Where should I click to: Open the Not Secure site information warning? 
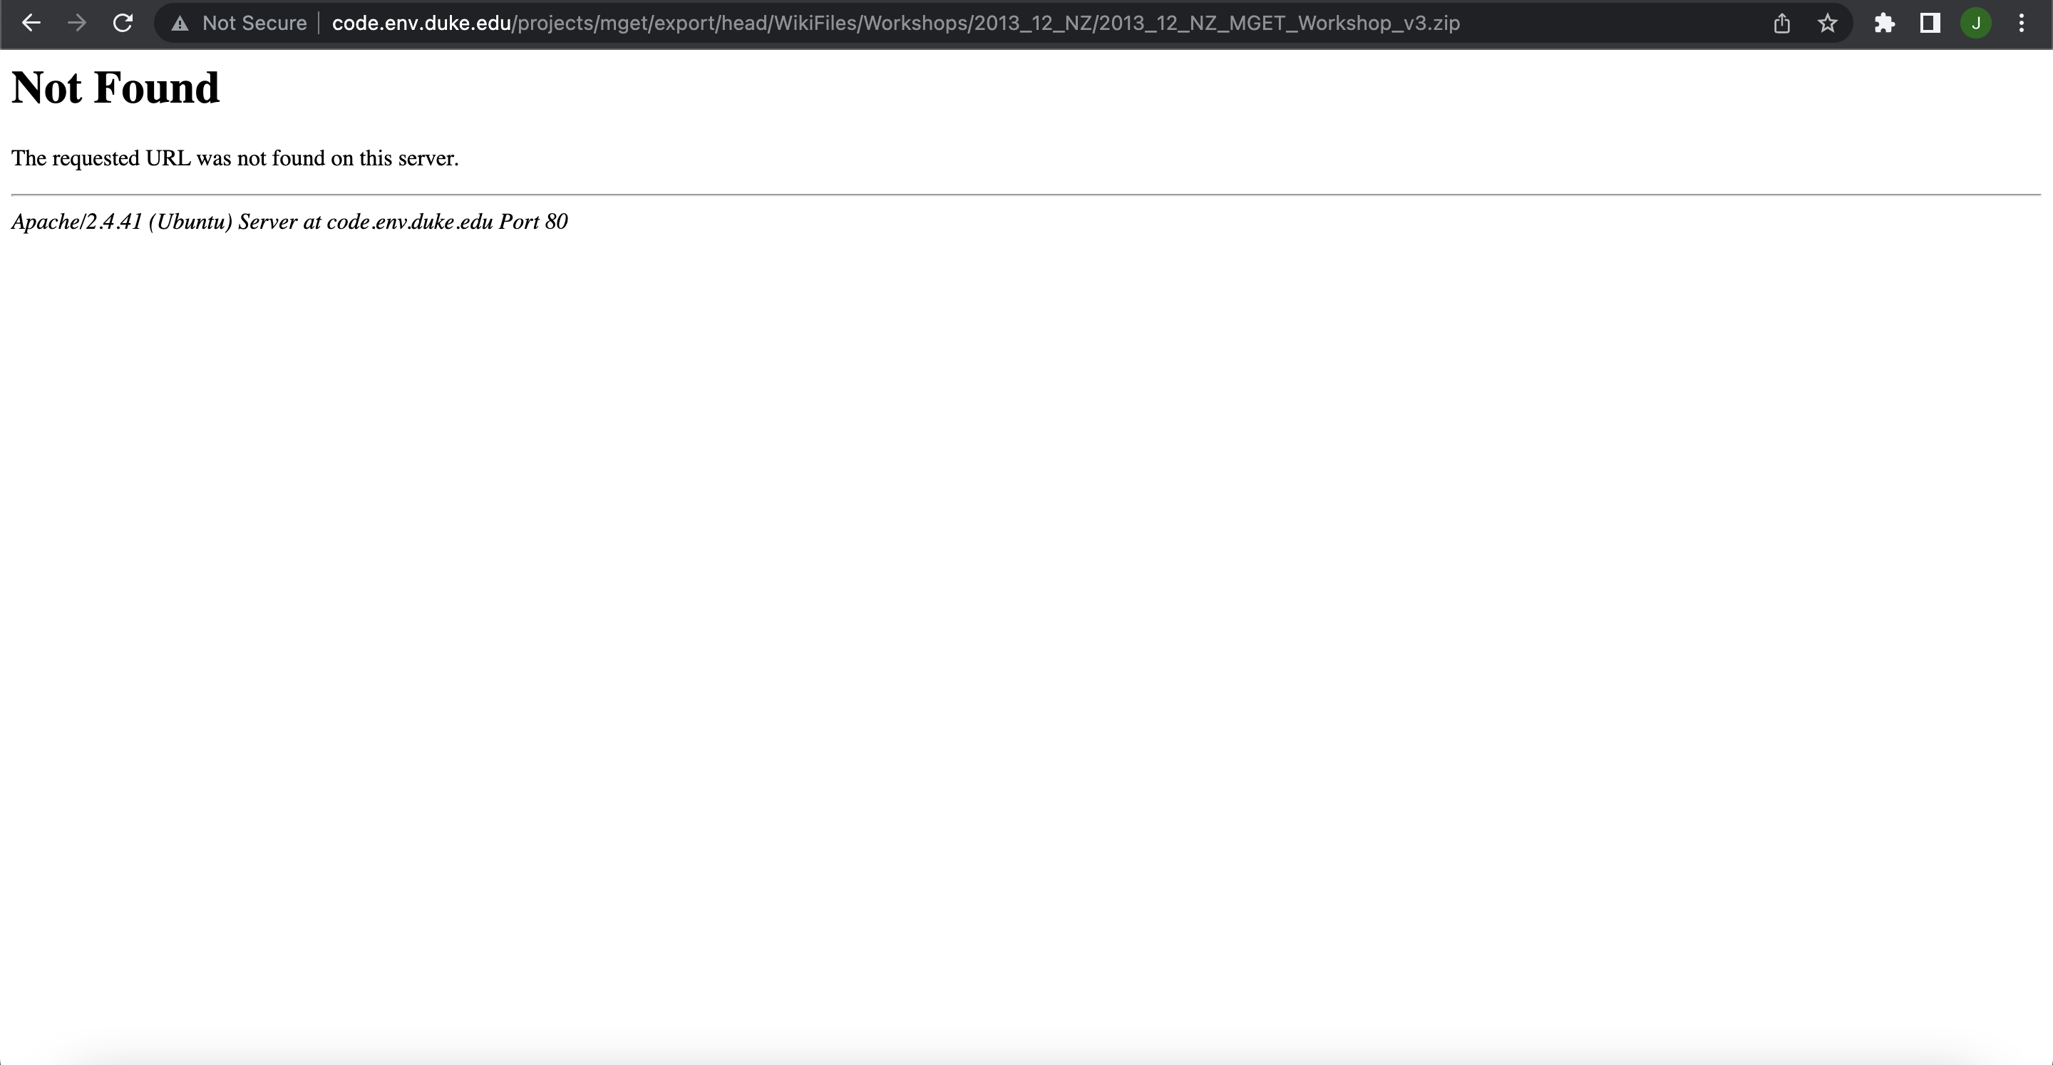click(180, 23)
